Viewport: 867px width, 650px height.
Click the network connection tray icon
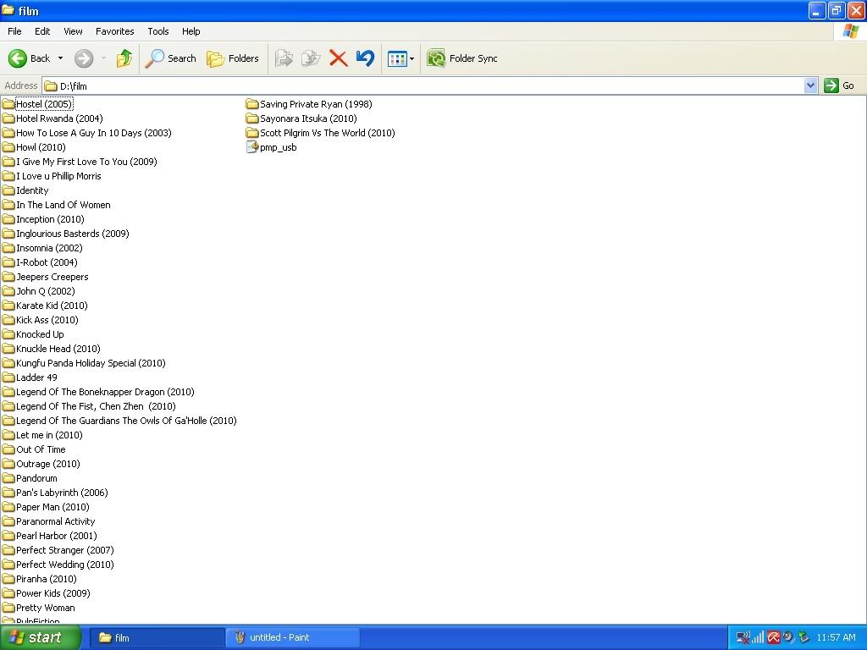(x=743, y=638)
